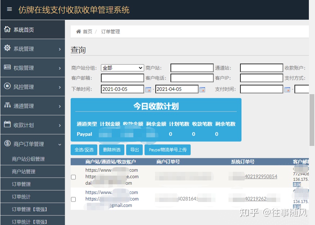Focus the 通道站 input field

261,68
